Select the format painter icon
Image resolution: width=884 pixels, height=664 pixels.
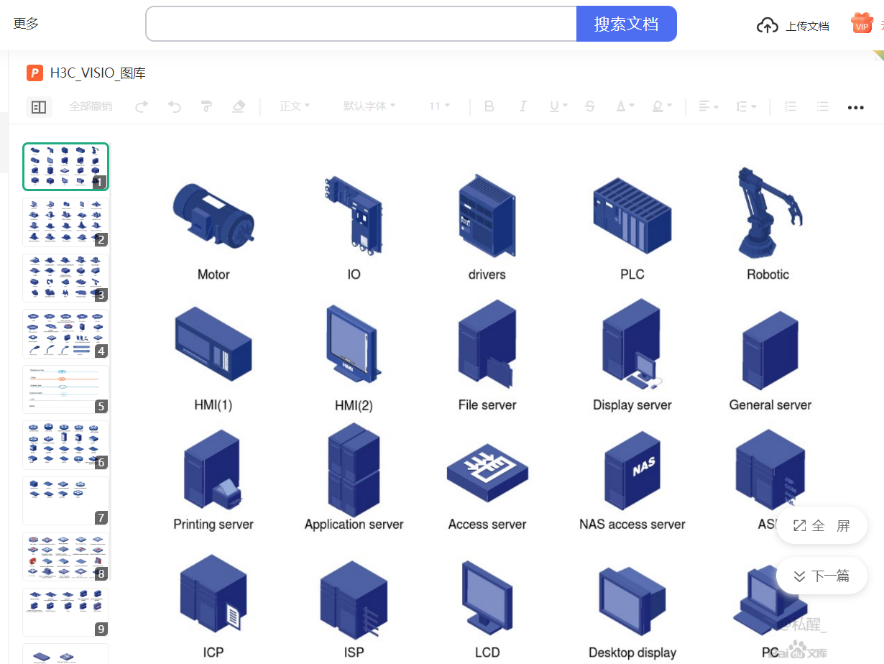point(207,106)
